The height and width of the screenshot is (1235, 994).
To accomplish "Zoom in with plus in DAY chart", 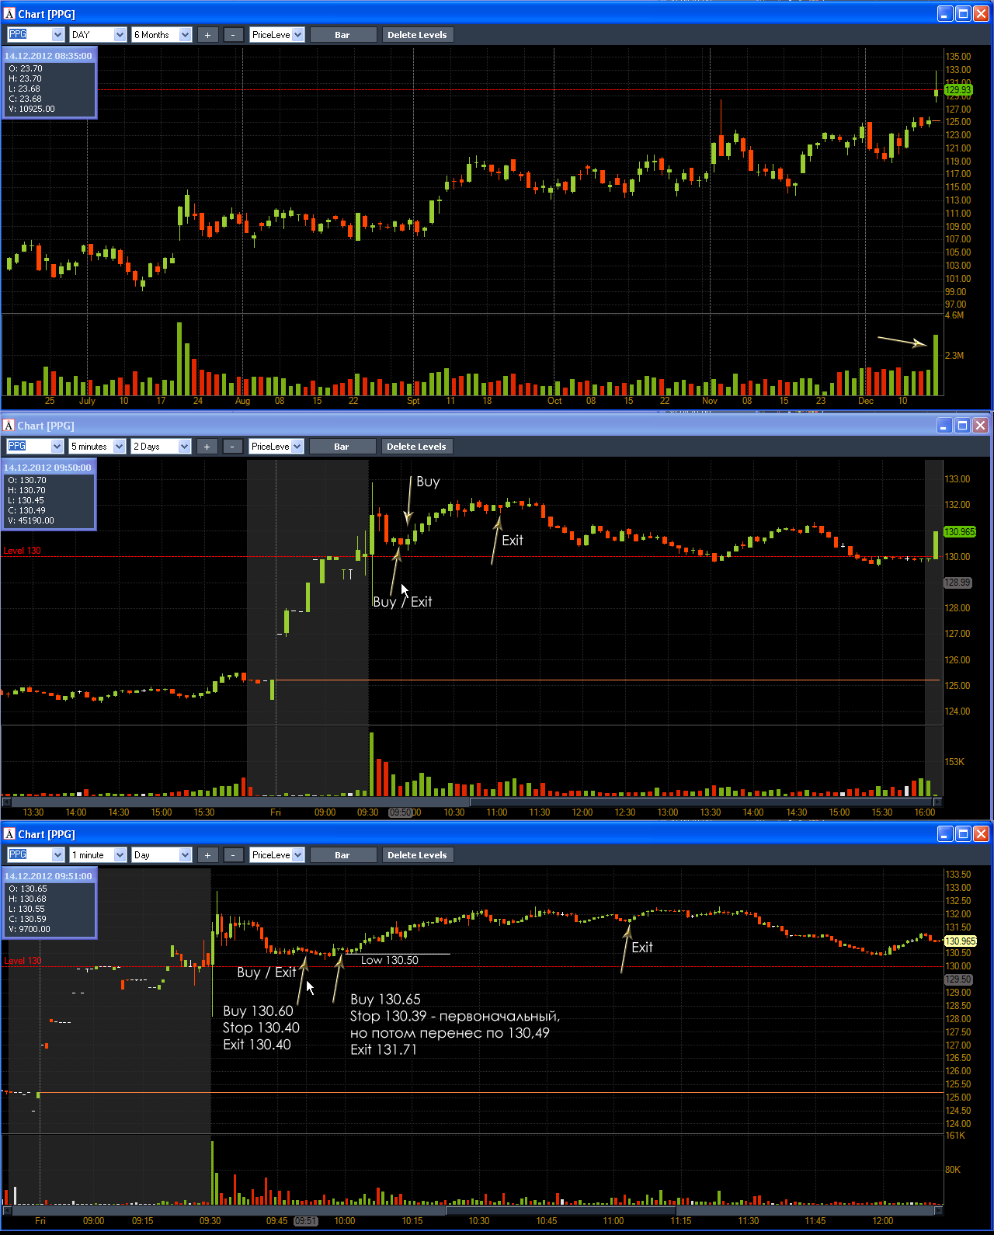I will [207, 35].
